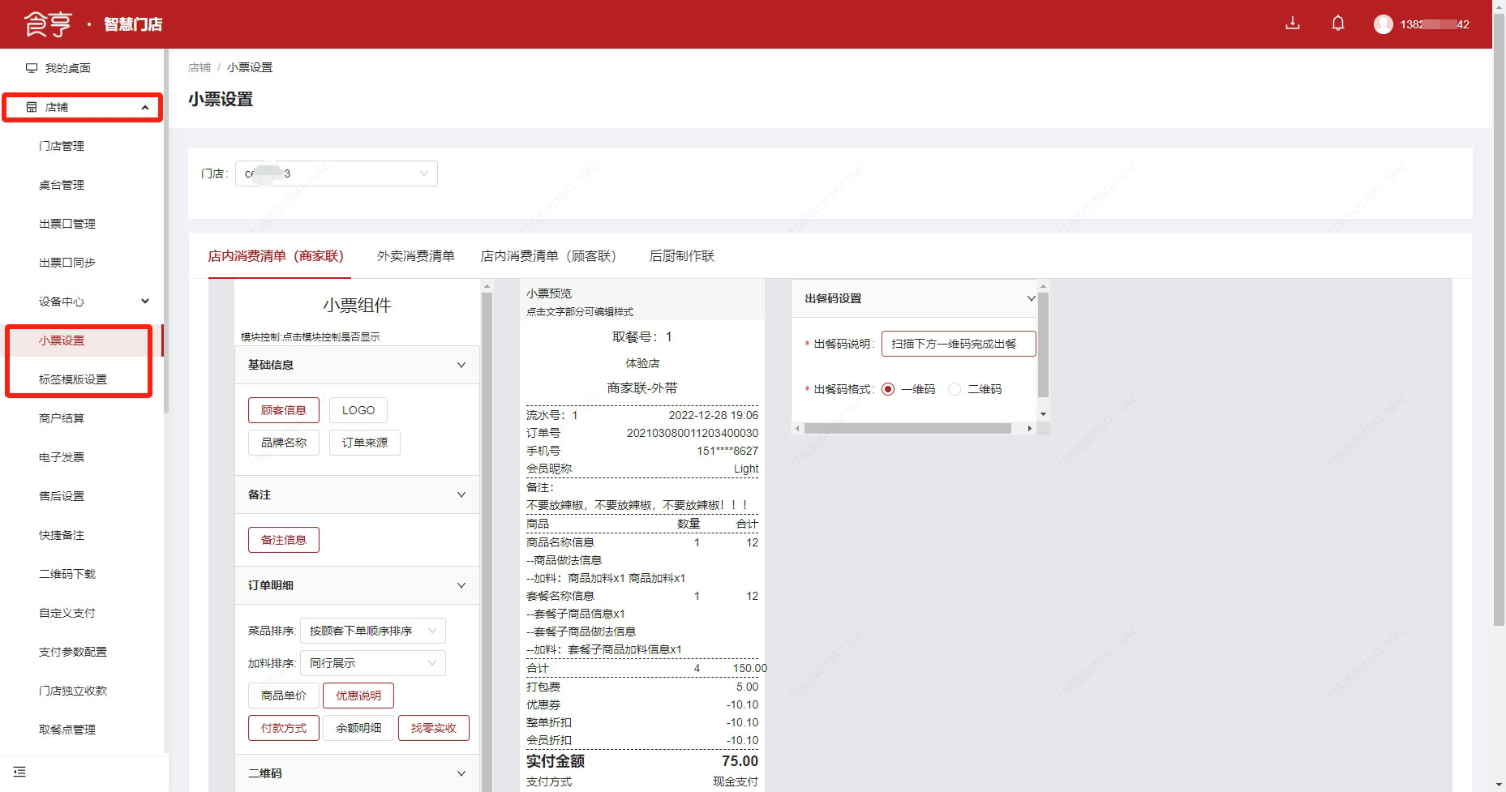The image size is (1506, 792).
Task: Click the download icon in the header
Action: [1293, 24]
